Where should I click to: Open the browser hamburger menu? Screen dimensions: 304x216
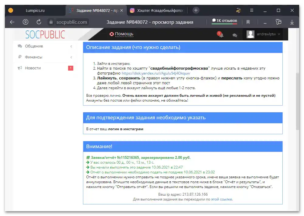(252, 10)
